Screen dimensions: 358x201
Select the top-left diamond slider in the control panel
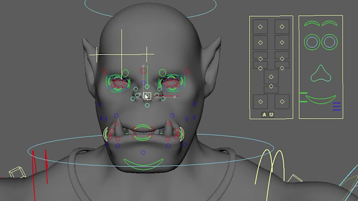pos(260,27)
